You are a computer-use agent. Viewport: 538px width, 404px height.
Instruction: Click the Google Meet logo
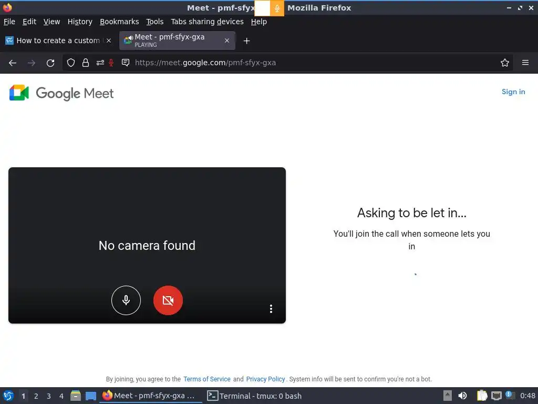[x=62, y=93]
